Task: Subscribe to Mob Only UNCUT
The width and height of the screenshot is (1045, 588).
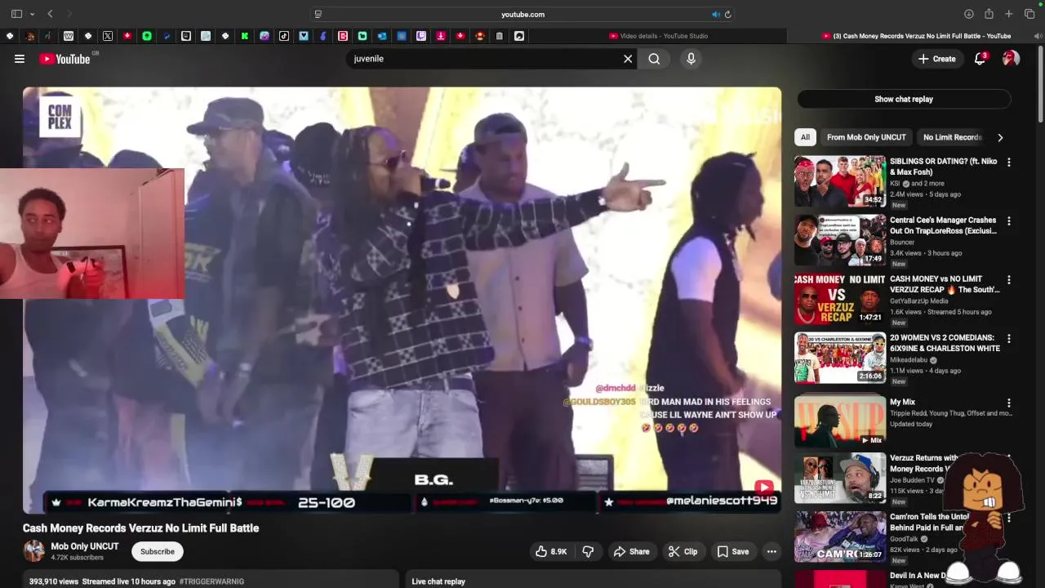Action: [158, 551]
